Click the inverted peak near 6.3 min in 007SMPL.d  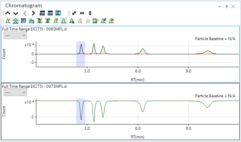click(x=143, y=107)
